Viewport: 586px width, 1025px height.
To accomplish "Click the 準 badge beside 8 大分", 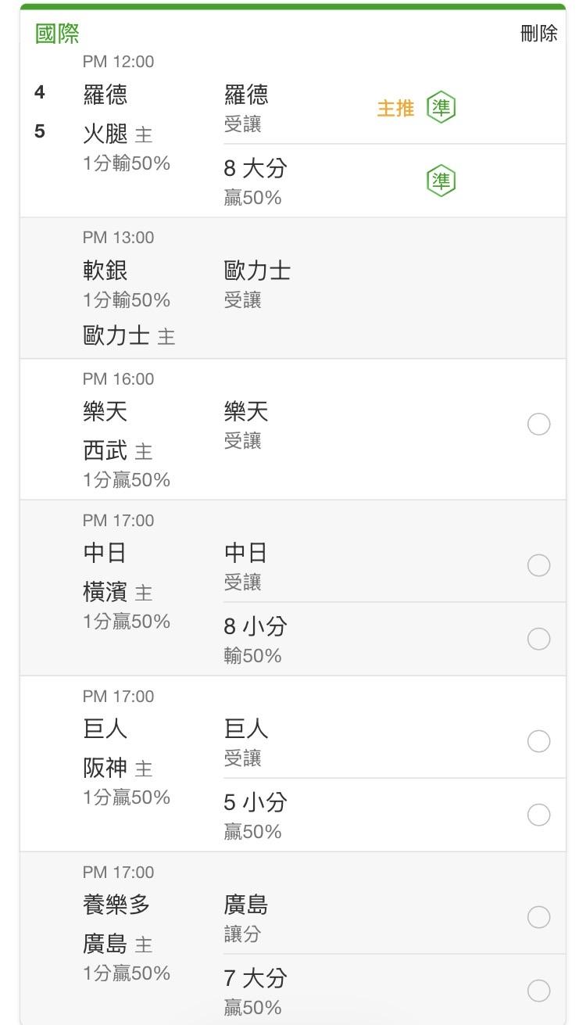I will 441,181.
